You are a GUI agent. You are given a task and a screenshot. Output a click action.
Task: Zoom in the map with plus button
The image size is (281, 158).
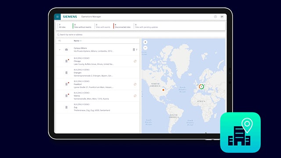click(145, 42)
